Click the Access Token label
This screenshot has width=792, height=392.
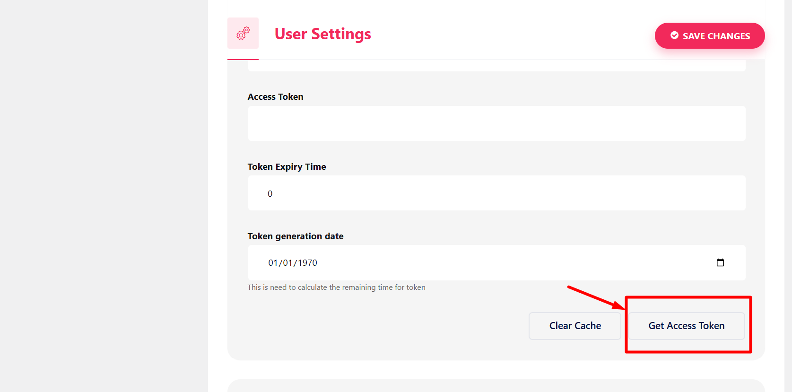point(275,97)
